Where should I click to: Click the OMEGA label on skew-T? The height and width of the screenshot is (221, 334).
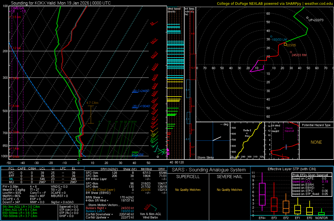pos(17,8)
